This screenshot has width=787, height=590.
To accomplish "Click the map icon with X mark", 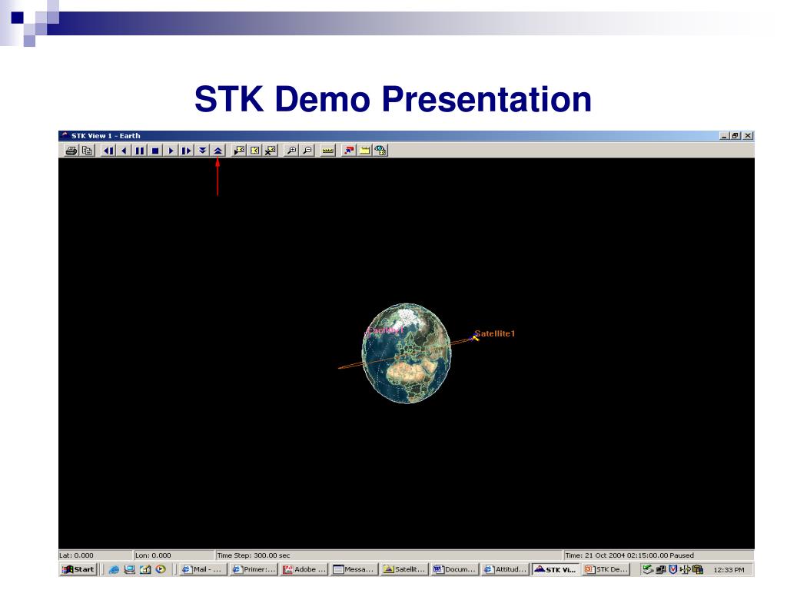I will [x=271, y=151].
